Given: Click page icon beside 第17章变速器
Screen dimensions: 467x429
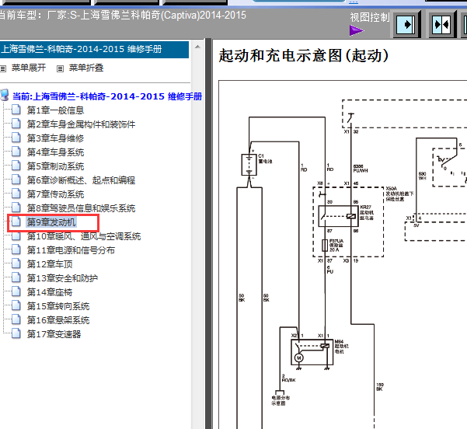Looking at the screenshot, I should 16,334.
